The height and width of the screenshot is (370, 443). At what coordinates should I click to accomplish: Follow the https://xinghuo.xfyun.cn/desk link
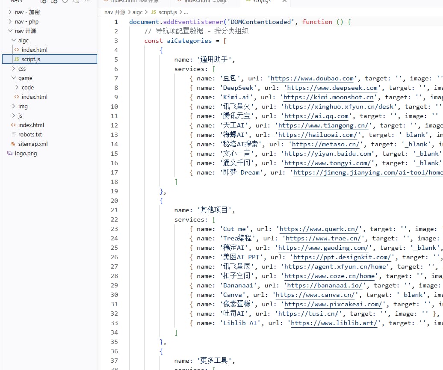[x=339, y=107]
